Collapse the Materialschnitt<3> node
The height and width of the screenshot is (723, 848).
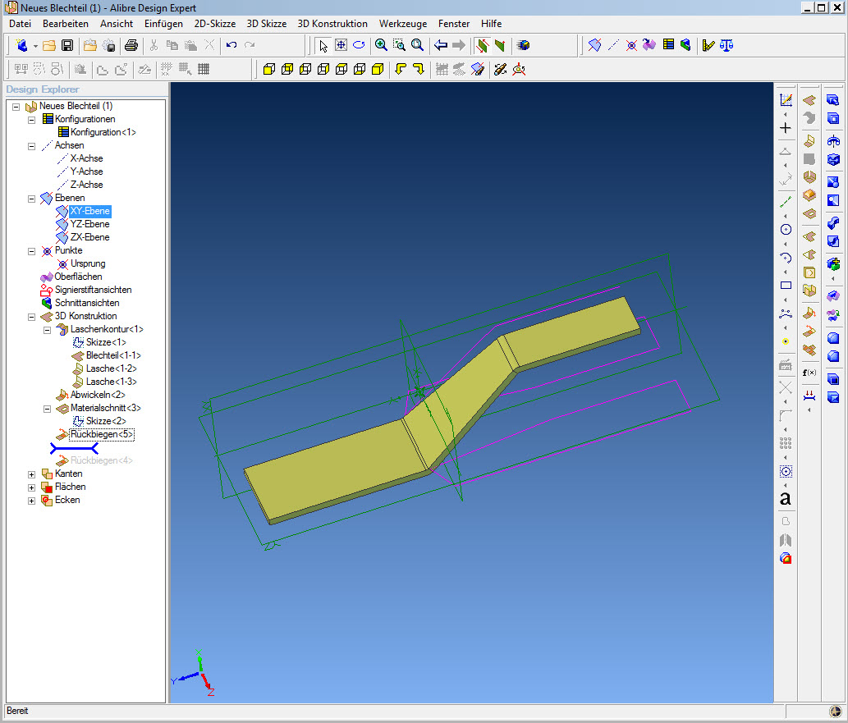point(47,409)
